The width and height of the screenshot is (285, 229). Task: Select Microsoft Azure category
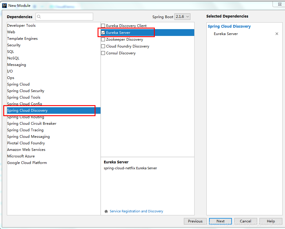[54, 156]
